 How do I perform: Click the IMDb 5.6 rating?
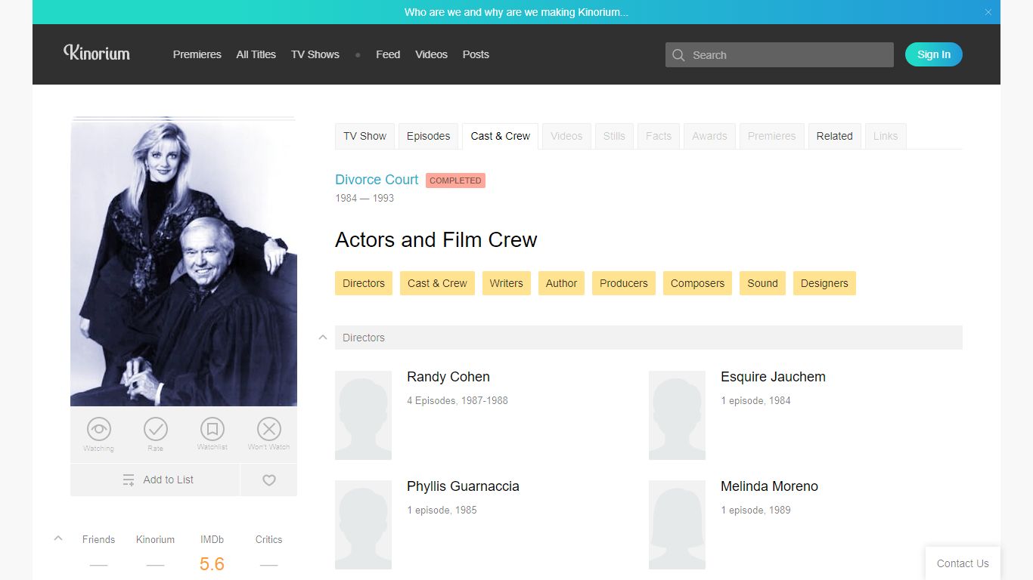[212, 564]
